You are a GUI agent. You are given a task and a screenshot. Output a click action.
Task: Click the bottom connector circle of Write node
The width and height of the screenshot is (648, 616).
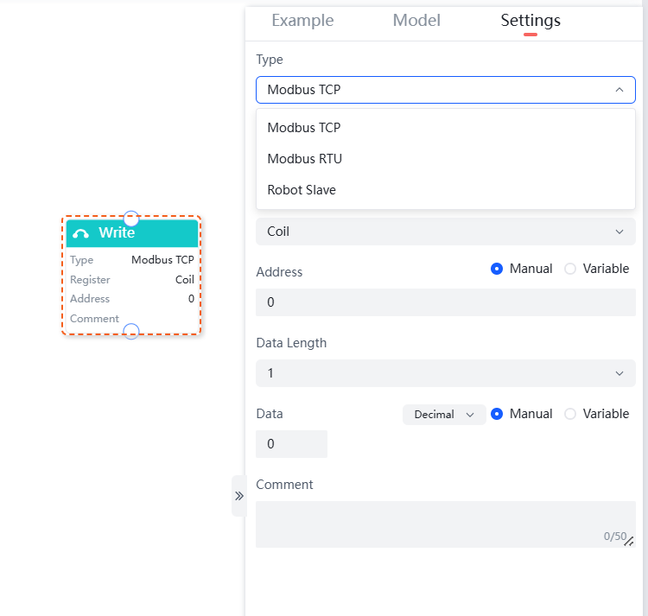point(131,332)
